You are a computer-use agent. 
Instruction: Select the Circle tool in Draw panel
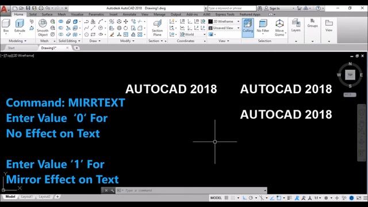(101, 28)
